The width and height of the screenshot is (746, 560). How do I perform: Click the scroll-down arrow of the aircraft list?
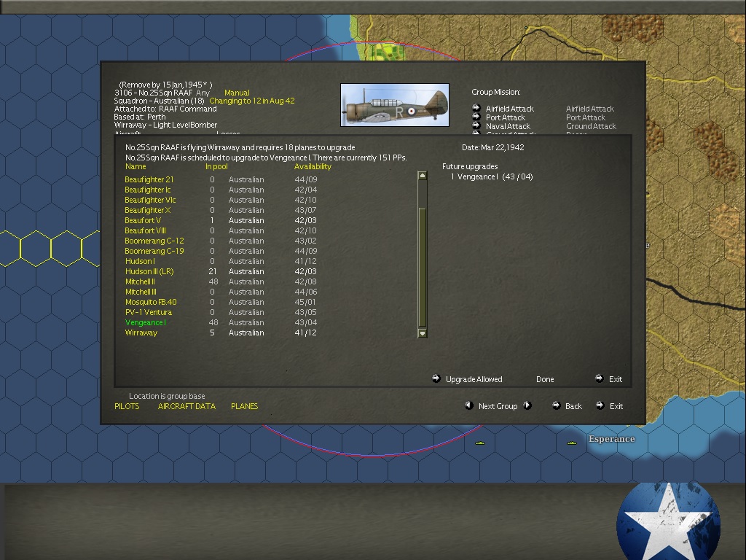tap(422, 332)
